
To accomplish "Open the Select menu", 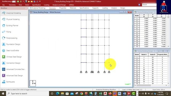I will (x=27, y=5).
